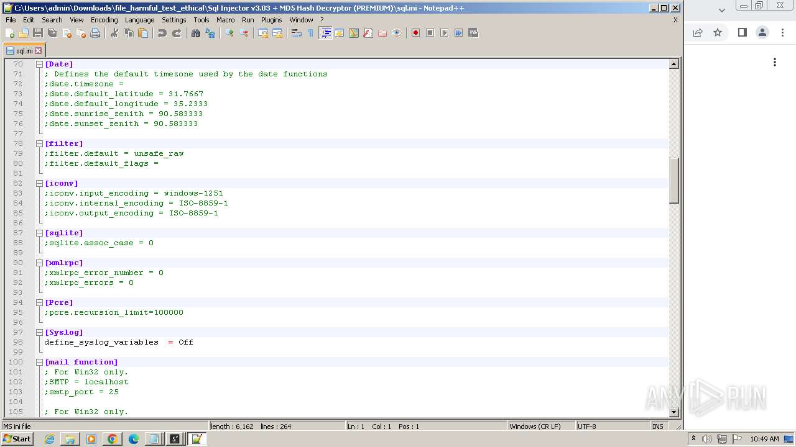Redo action via toolbar arrow

(177, 33)
